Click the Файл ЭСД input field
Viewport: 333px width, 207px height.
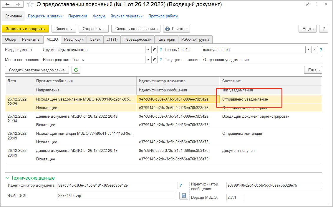117,195
